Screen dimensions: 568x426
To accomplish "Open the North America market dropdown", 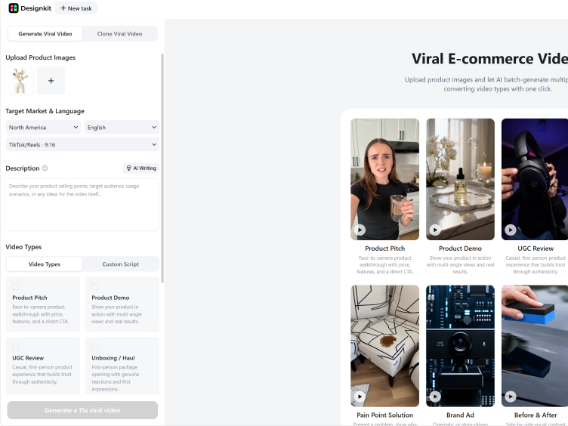I will click(x=44, y=128).
